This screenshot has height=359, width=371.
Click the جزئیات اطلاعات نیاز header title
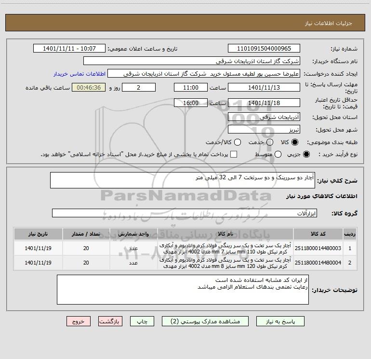pyautogui.click(x=328, y=23)
